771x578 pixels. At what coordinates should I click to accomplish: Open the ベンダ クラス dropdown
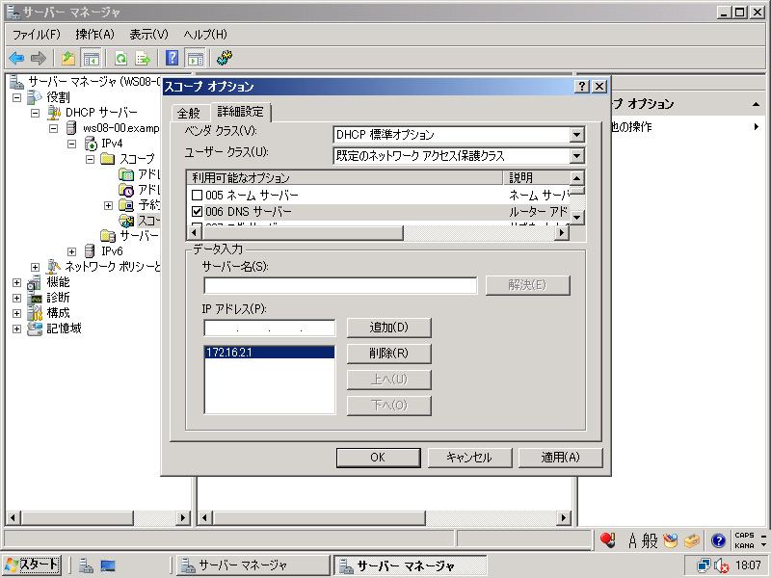pyautogui.click(x=576, y=135)
